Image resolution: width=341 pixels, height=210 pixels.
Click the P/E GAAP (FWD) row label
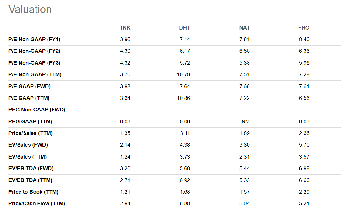[x=30, y=86]
